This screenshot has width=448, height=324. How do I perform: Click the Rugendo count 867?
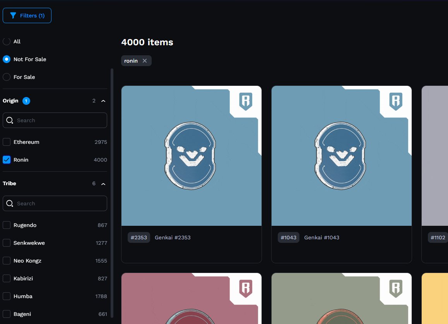pyautogui.click(x=102, y=225)
